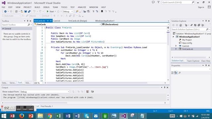Click the Properties Categorized view icon

(173, 73)
